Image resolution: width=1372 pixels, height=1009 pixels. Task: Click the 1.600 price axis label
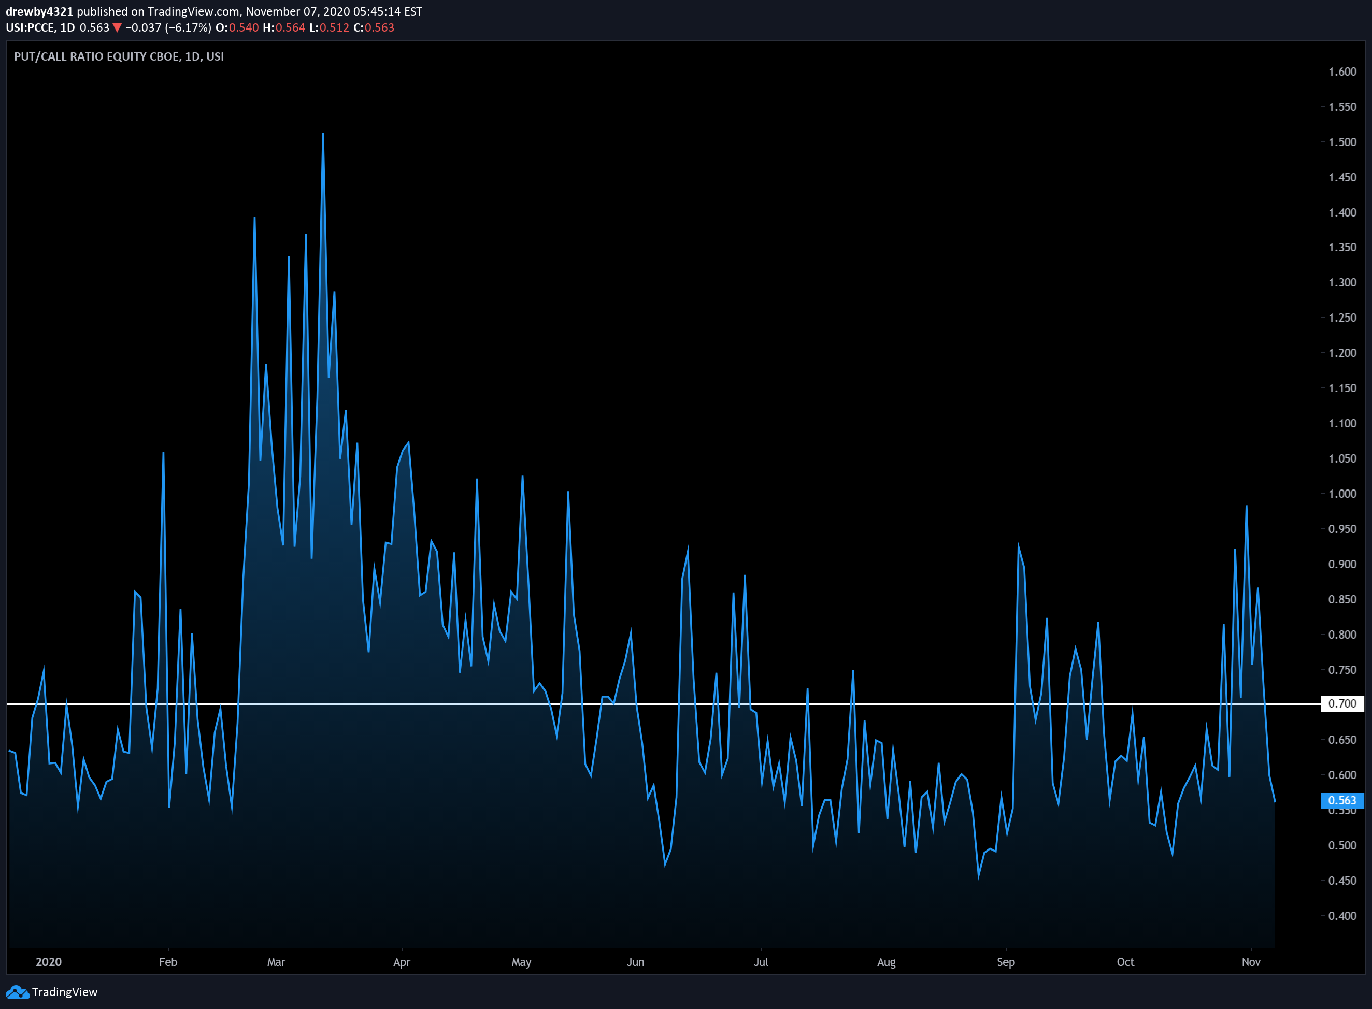pyautogui.click(x=1342, y=72)
